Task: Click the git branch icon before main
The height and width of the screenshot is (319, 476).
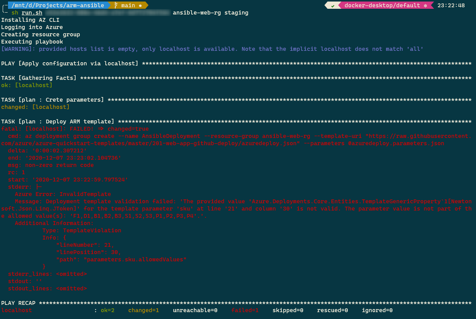Action: click(x=116, y=5)
